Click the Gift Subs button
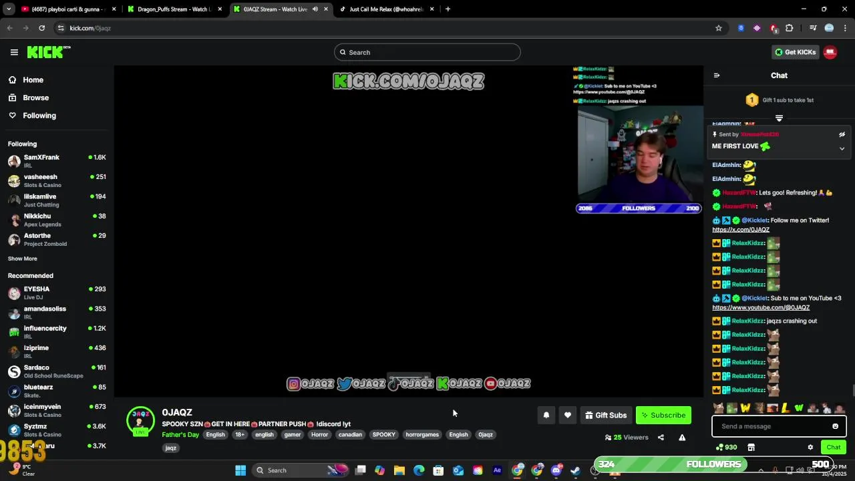Viewport: 855px width, 481px height. [x=606, y=416]
